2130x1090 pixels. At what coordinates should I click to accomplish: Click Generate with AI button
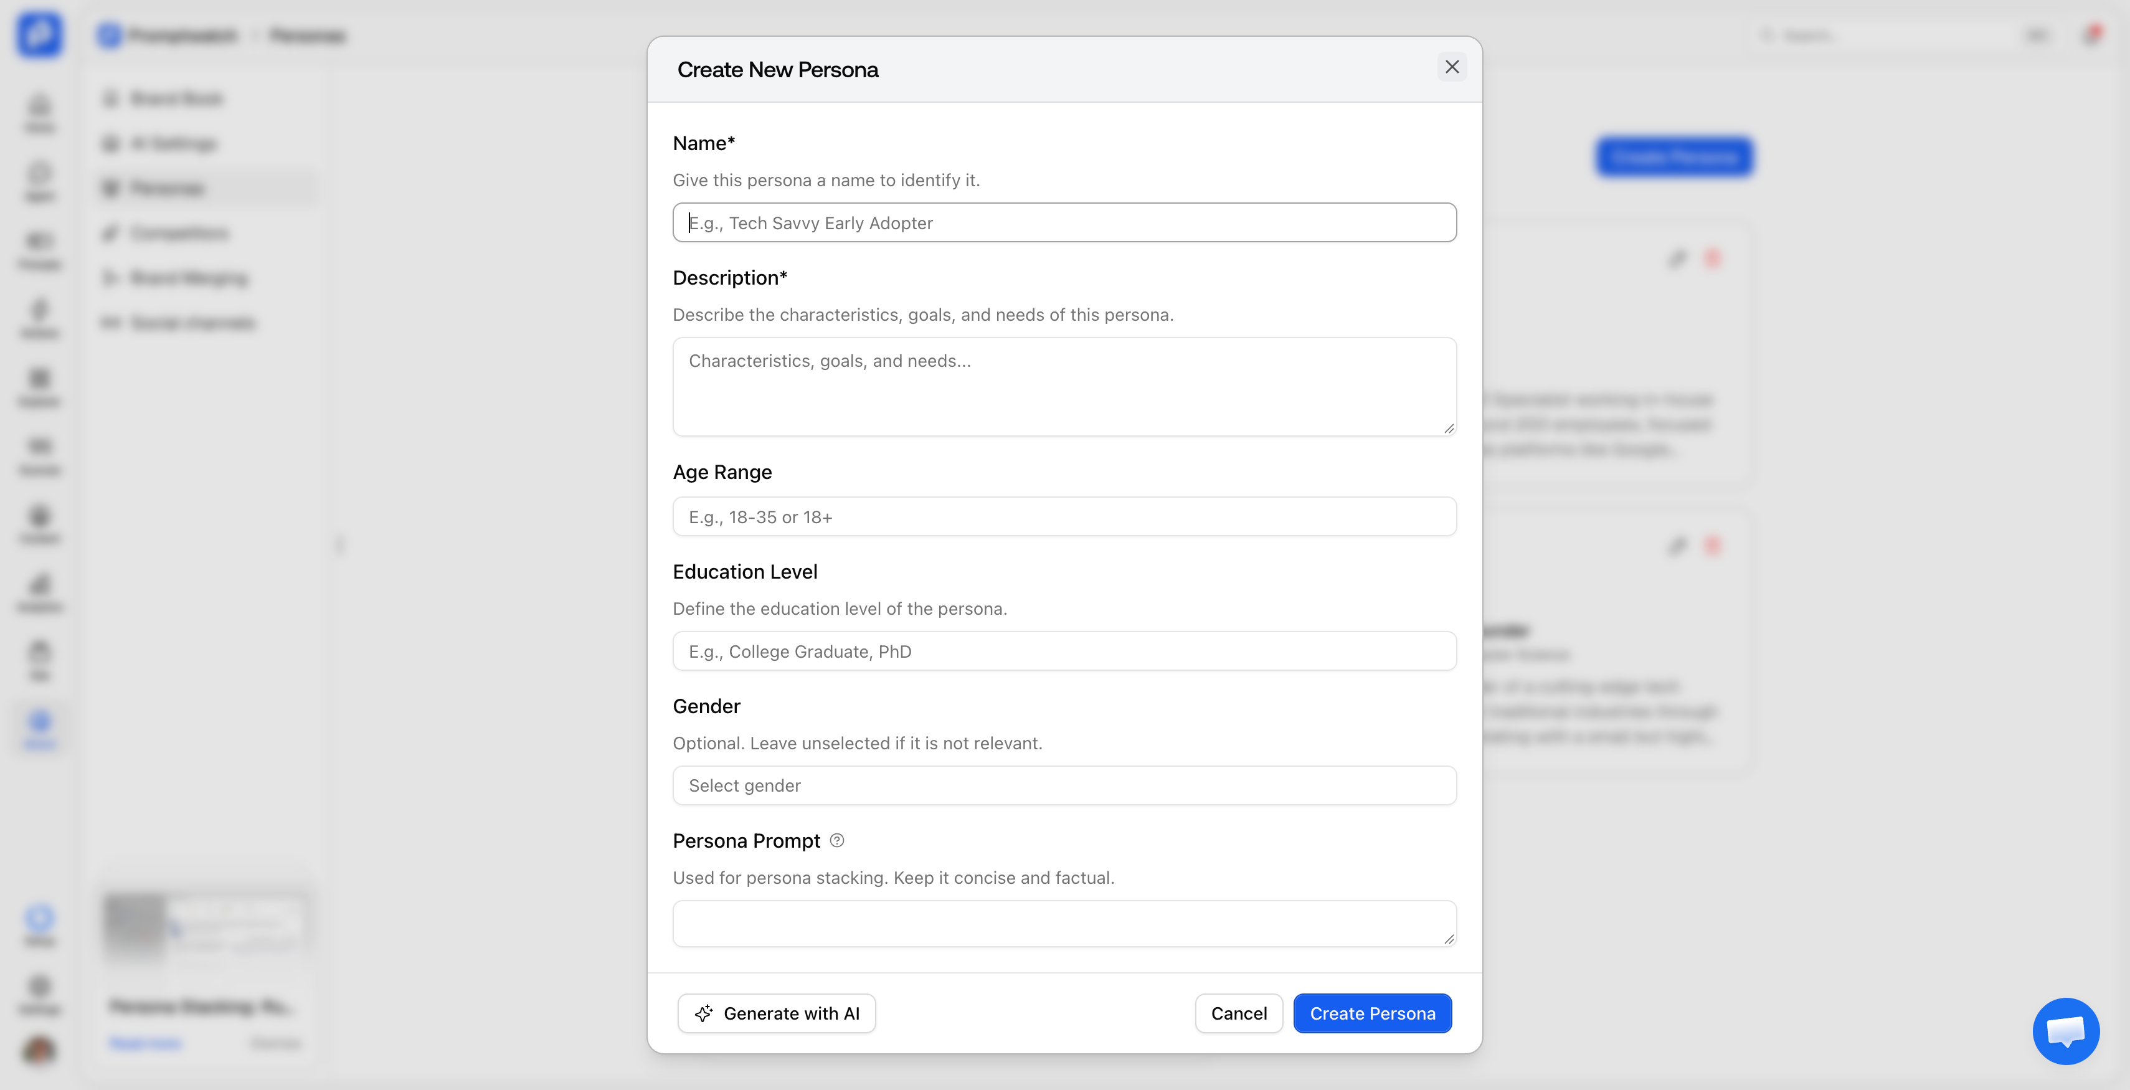[777, 1013]
